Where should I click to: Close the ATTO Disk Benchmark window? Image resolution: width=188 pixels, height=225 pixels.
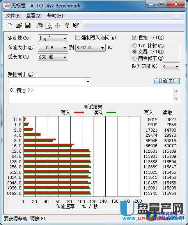pyautogui.click(x=176, y=4)
